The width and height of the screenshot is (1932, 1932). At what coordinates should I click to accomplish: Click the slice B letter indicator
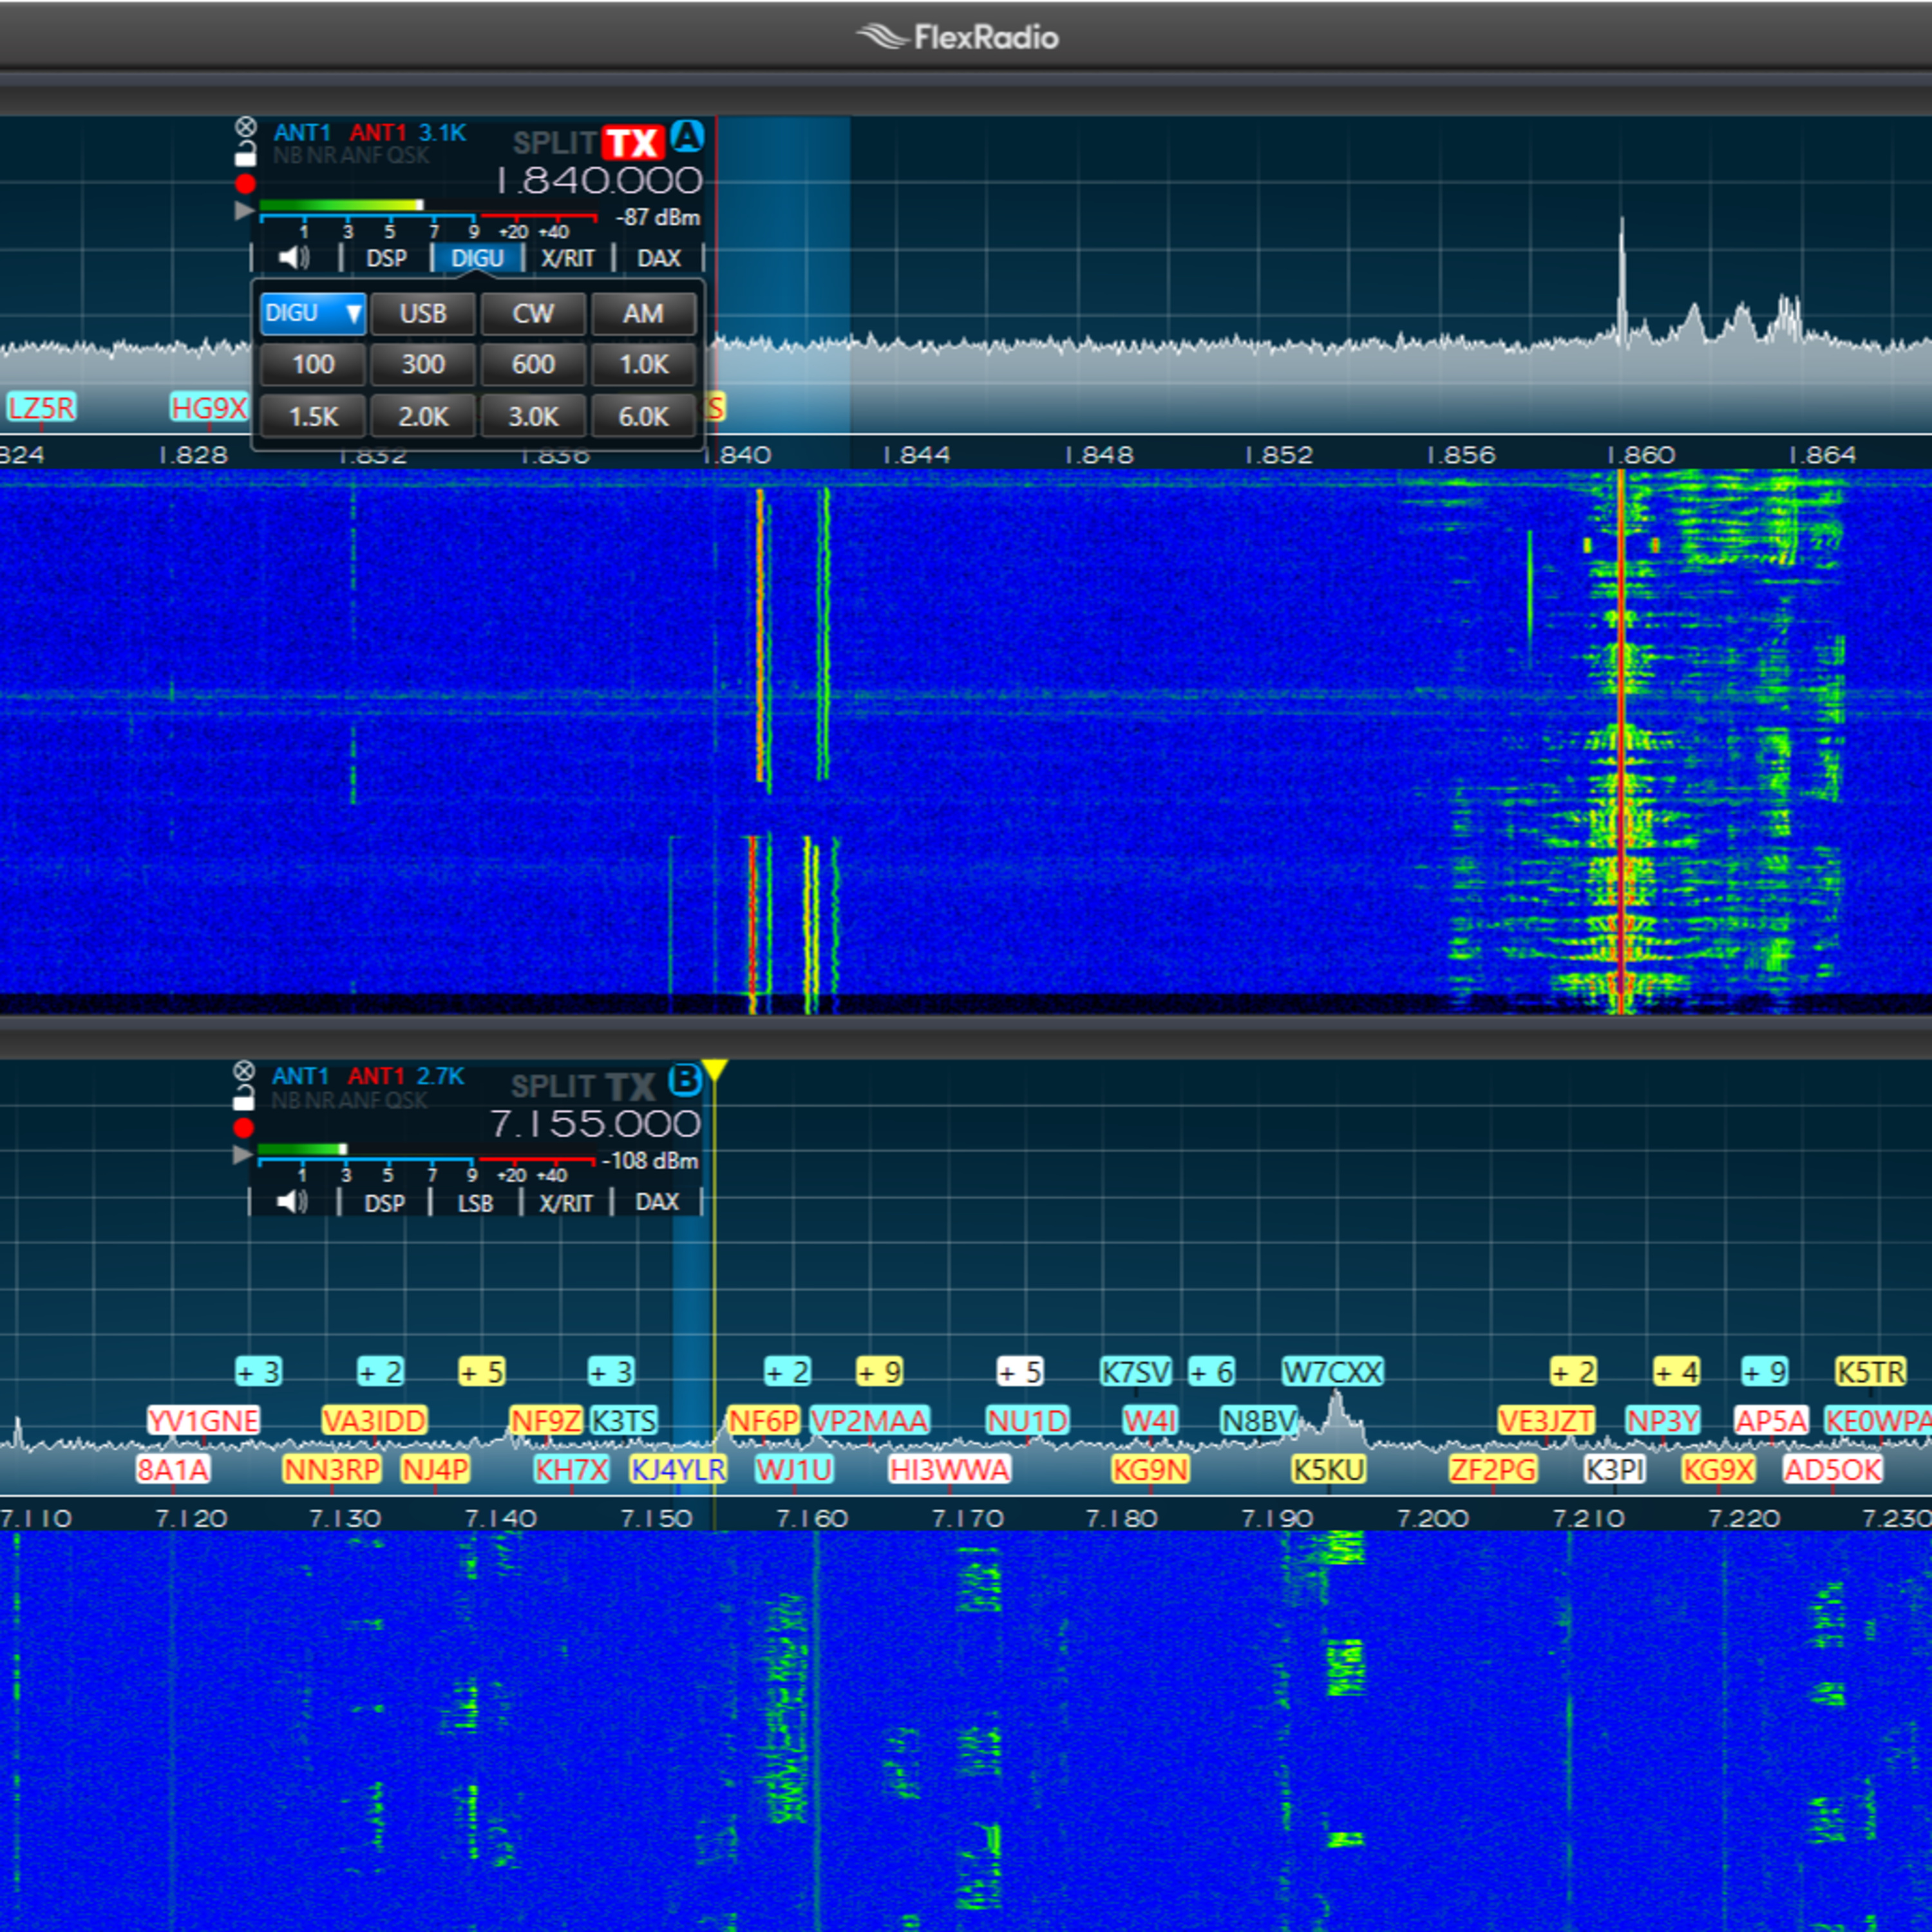(685, 1080)
